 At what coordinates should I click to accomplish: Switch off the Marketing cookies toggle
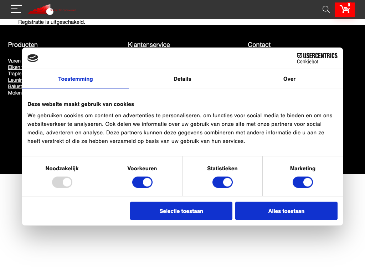tap(303, 183)
